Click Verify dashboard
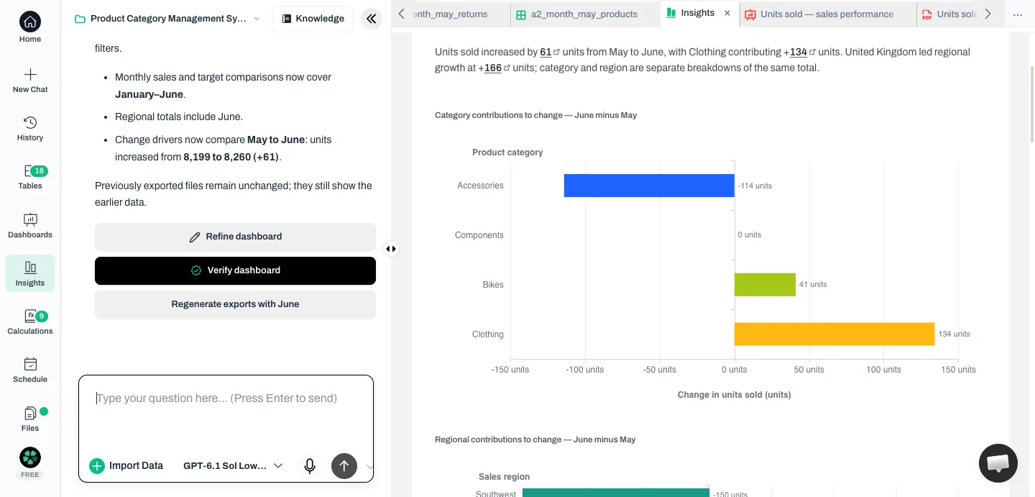 coord(235,270)
